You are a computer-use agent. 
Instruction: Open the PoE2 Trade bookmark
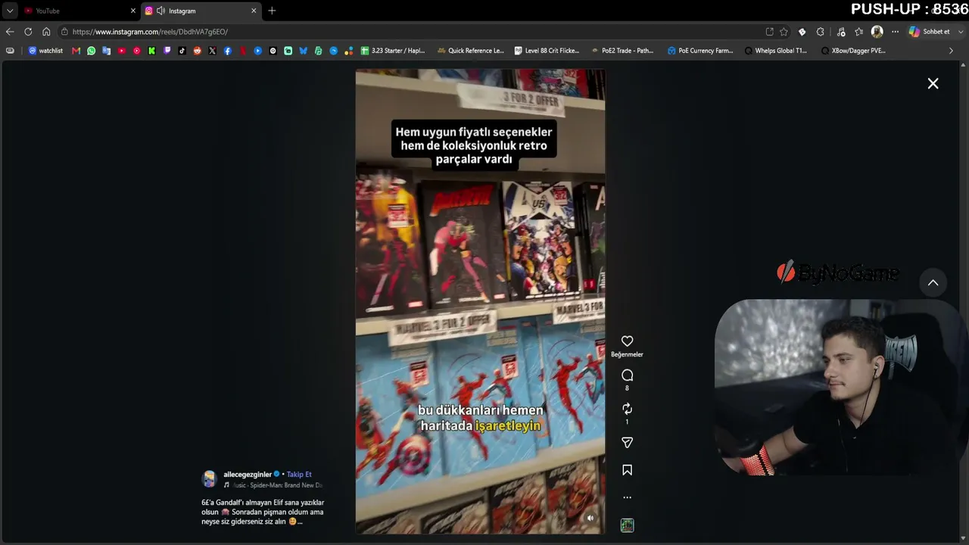[622, 51]
